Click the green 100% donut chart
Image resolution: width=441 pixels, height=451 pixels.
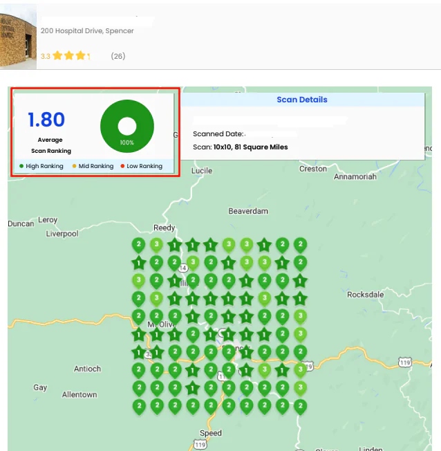[x=127, y=127]
